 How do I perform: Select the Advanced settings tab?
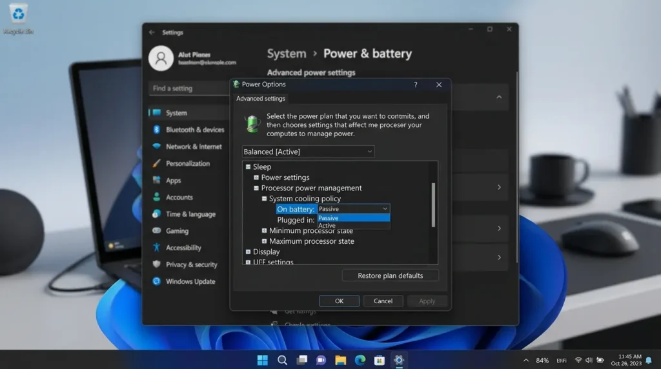click(261, 99)
